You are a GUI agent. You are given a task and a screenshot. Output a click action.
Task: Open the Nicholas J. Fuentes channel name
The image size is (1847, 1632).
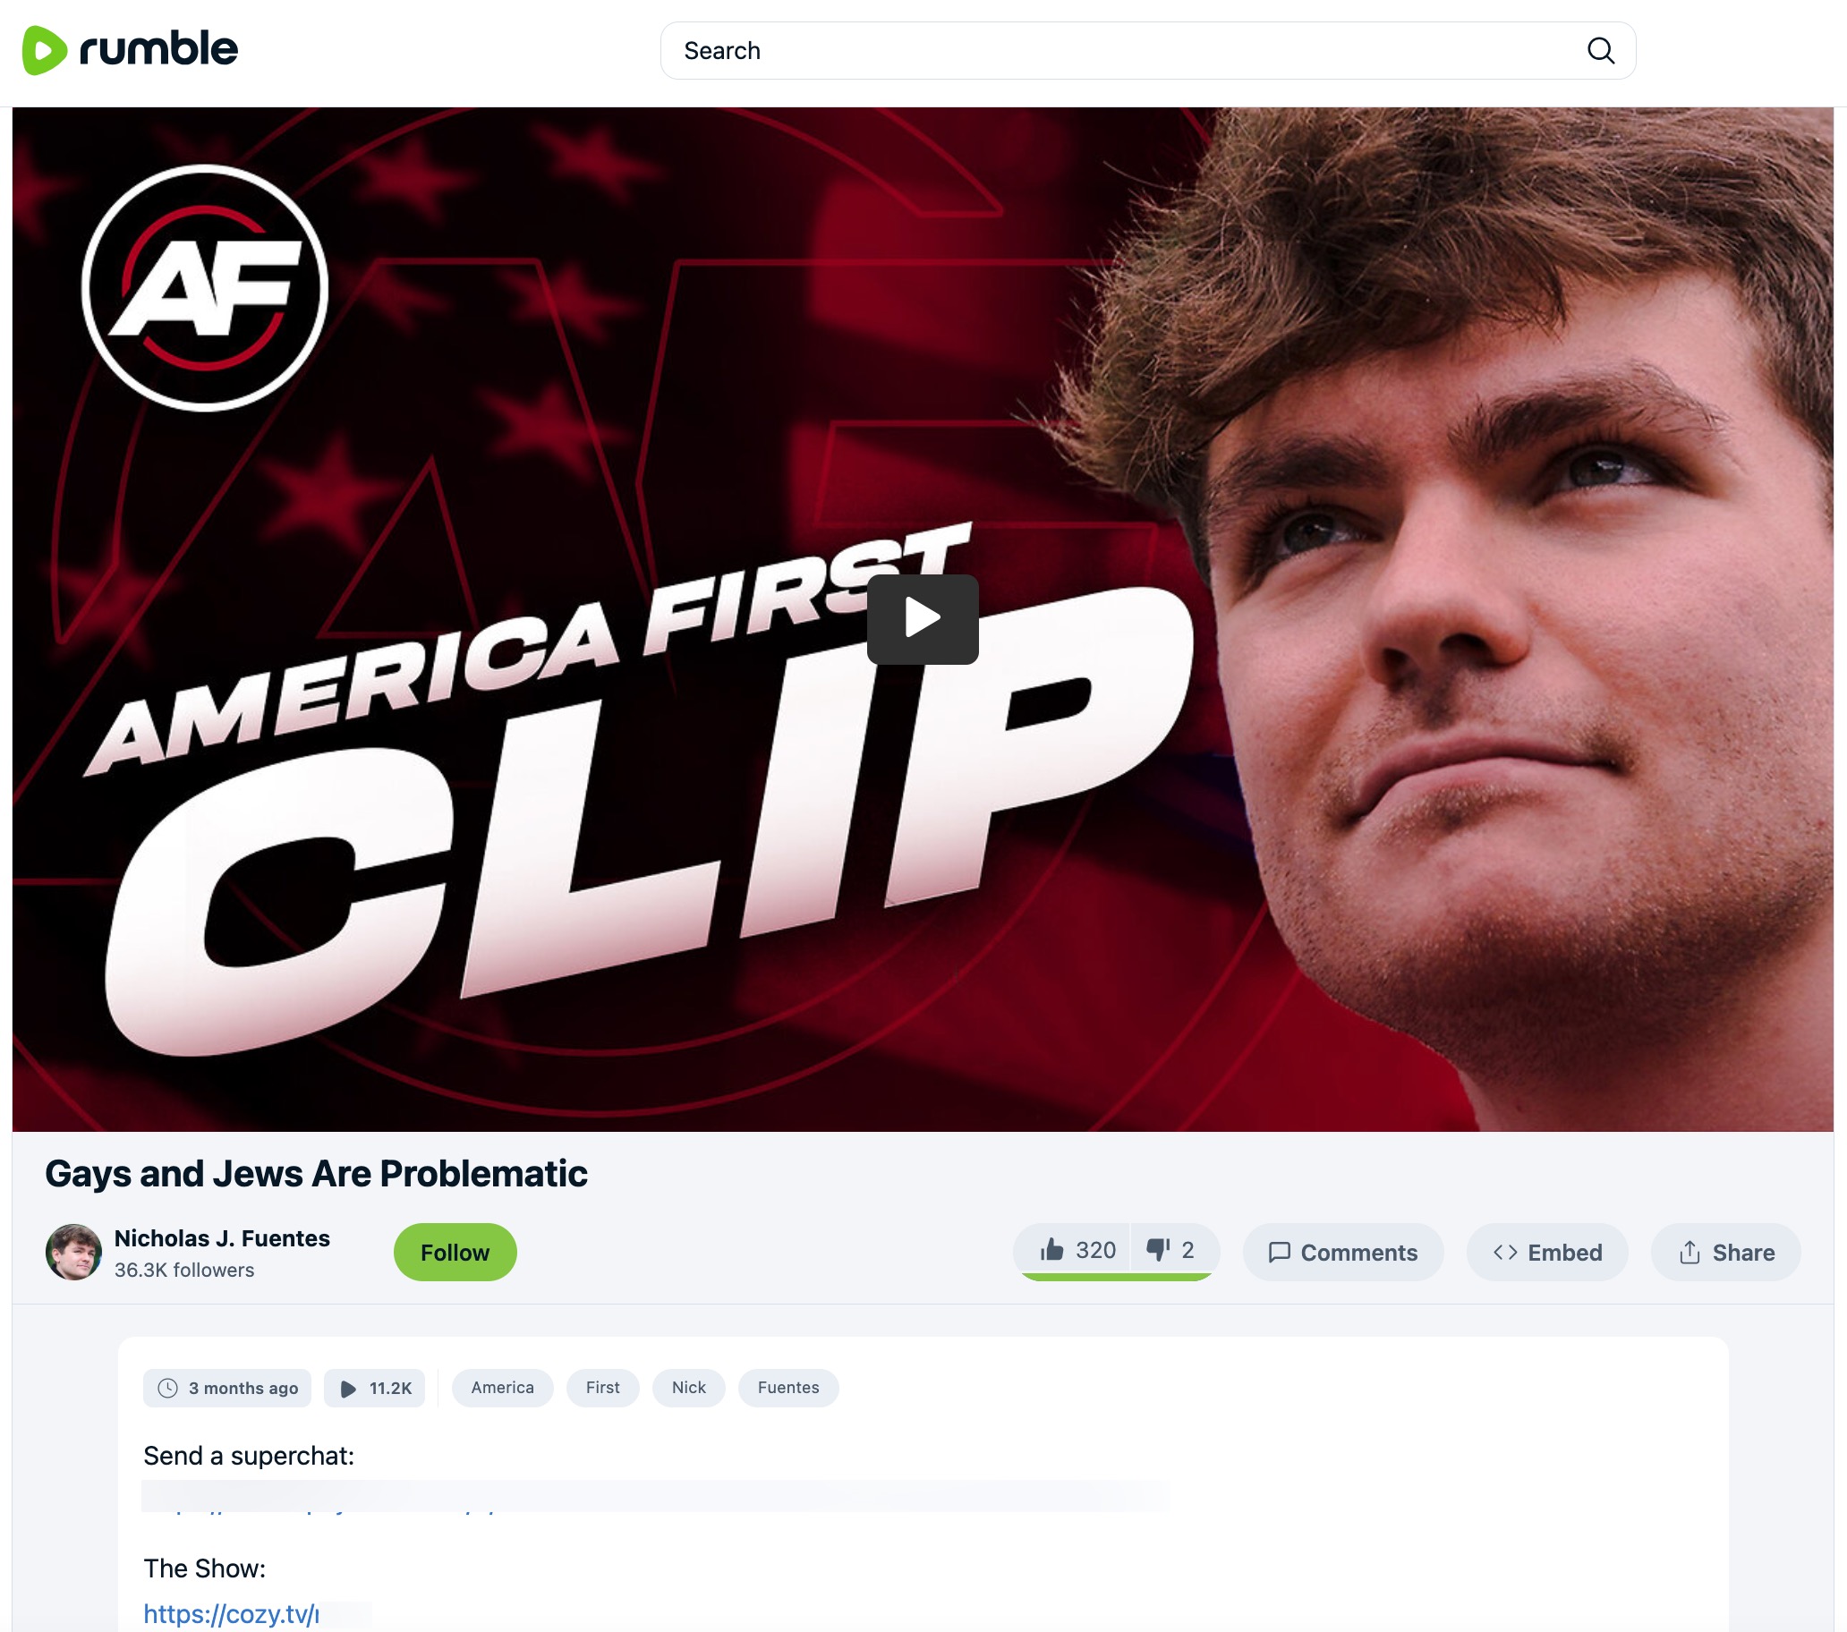[x=221, y=1238]
